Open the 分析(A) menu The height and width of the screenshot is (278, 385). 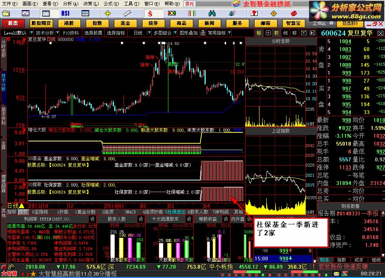click(70, 4)
